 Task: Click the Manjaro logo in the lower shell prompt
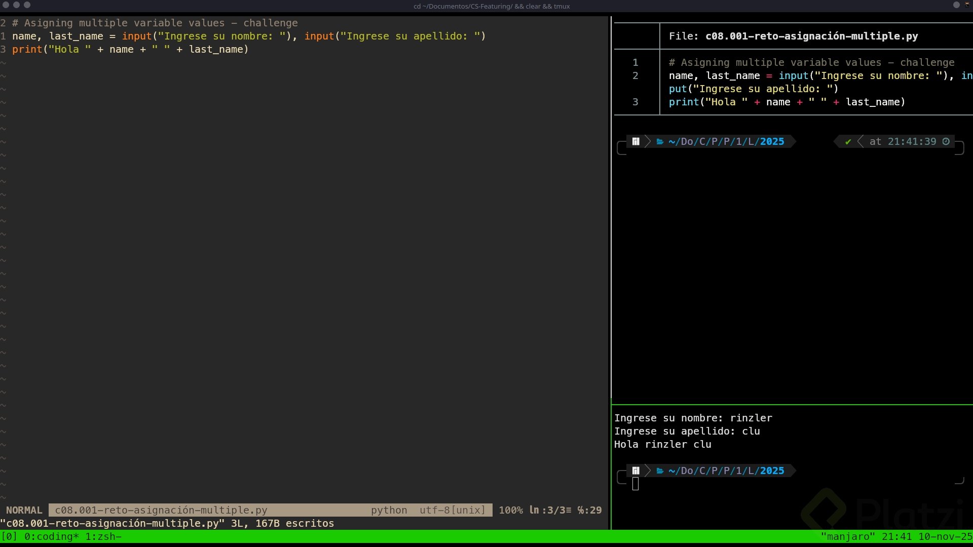[x=635, y=471]
